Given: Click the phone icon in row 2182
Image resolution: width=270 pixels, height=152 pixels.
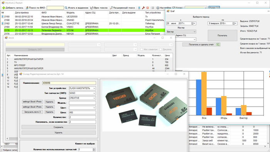Looking at the screenshot, I should tap(3, 23).
